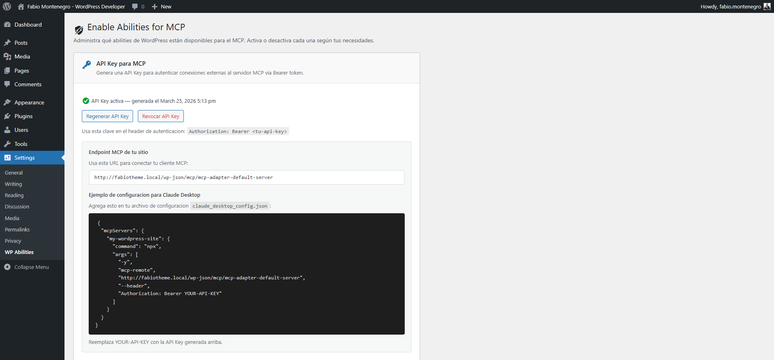774x360 pixels.
Task: Click the API Key activa status text
Action: coord(154,101)
